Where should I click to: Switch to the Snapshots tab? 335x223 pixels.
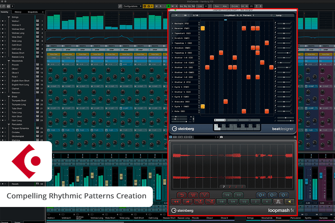click(x=33, y=12)
